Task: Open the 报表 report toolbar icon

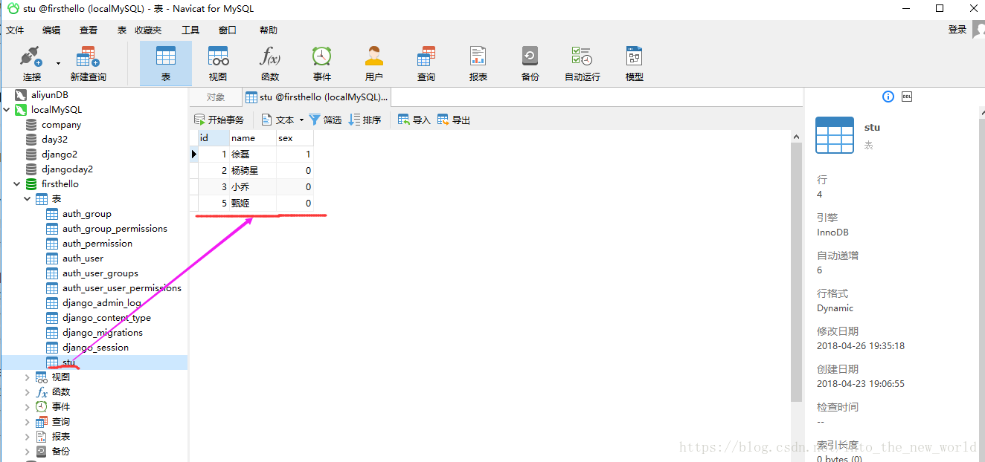Action: coord(478,63)
